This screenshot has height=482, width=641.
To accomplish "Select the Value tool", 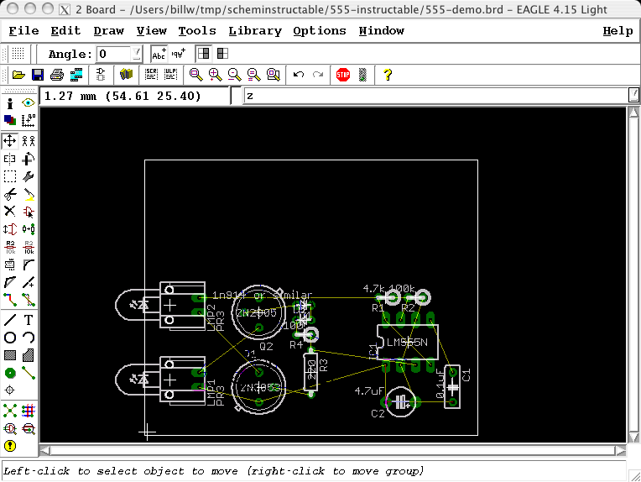I will 29,247.
